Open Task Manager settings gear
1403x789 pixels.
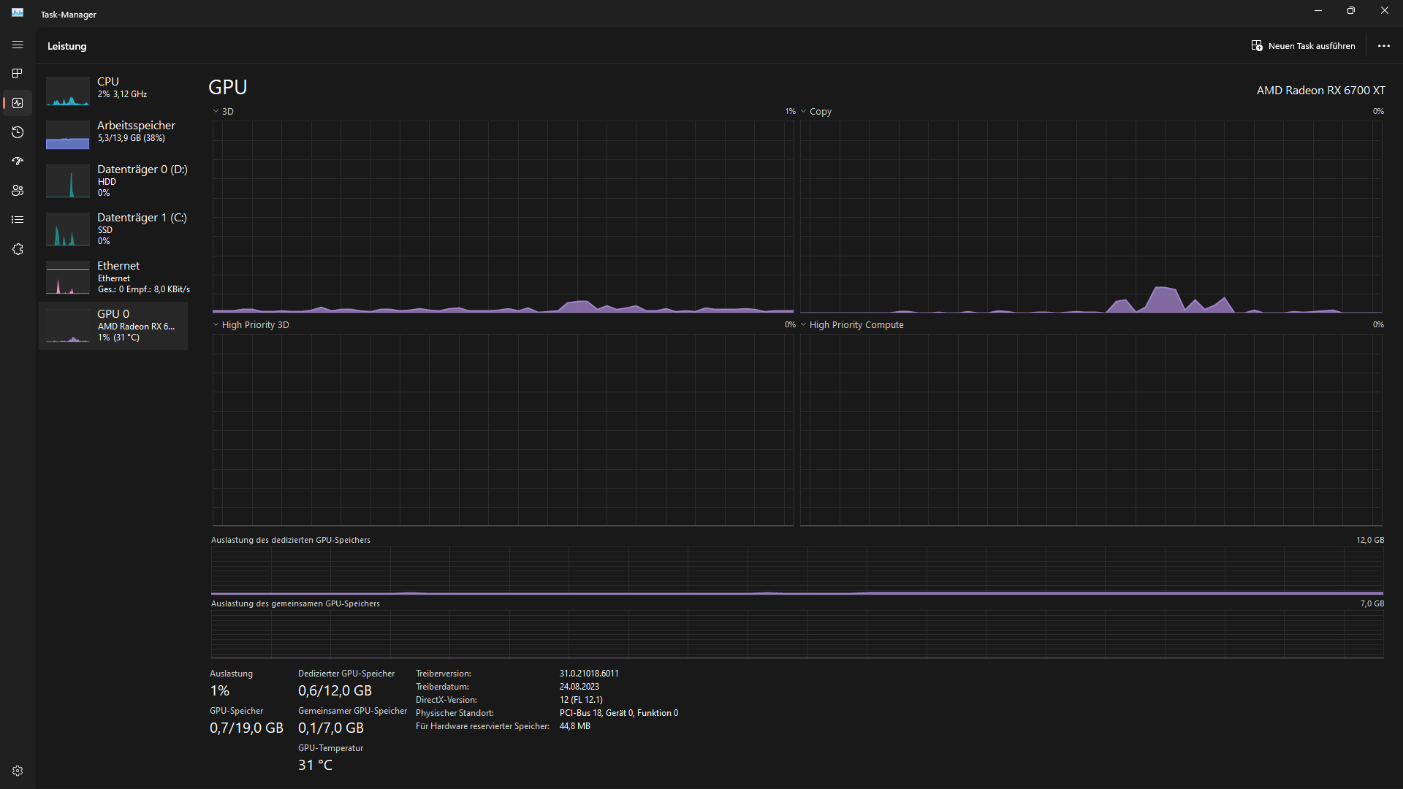18,771
